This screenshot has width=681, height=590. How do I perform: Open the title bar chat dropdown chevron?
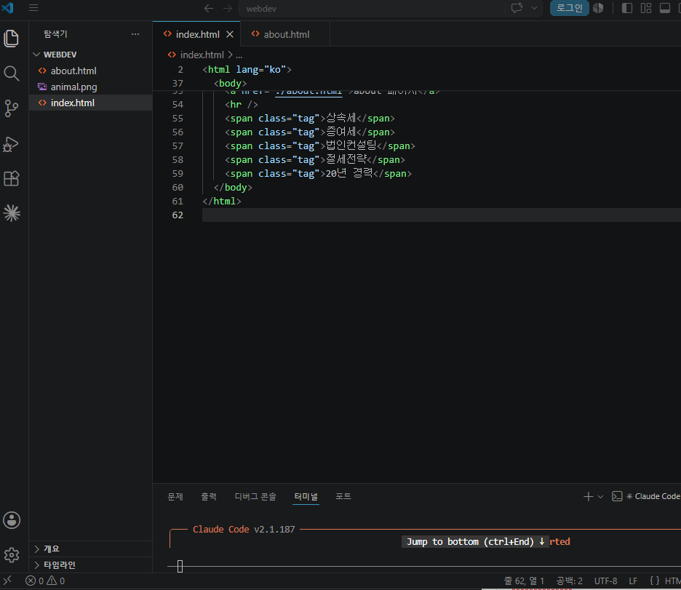click(x=534, y=8)
